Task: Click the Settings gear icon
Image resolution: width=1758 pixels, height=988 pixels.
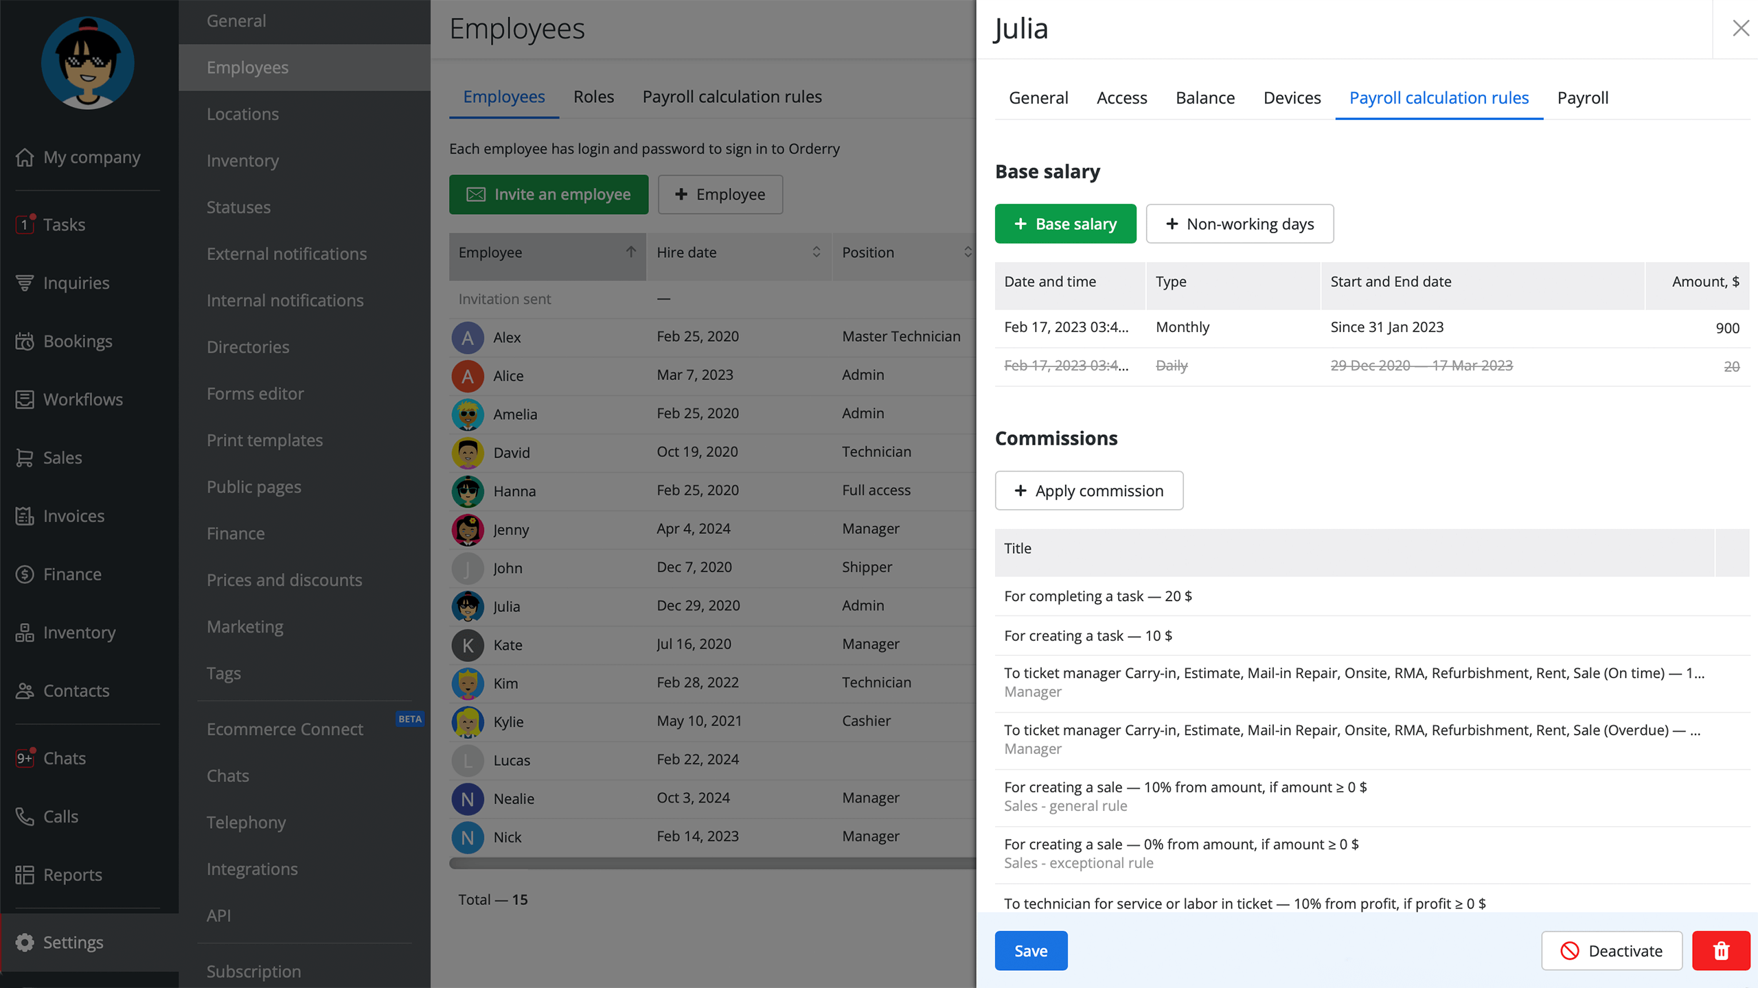Action: click(25, 943)
